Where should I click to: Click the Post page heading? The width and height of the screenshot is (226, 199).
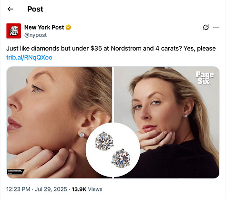pos(35,9)
